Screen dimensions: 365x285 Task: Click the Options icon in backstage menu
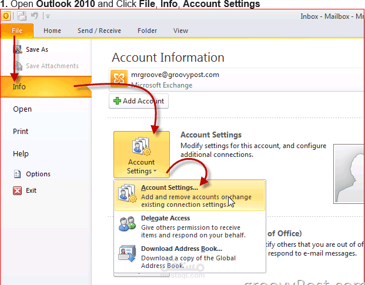point(18,174)
